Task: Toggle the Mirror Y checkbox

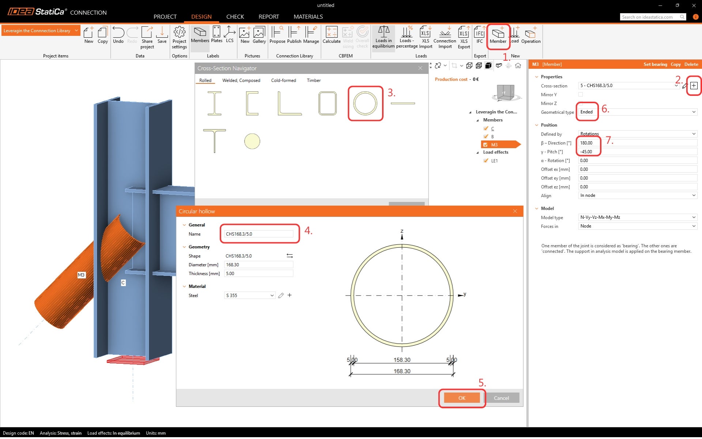Action: click(x=581, y=94)
